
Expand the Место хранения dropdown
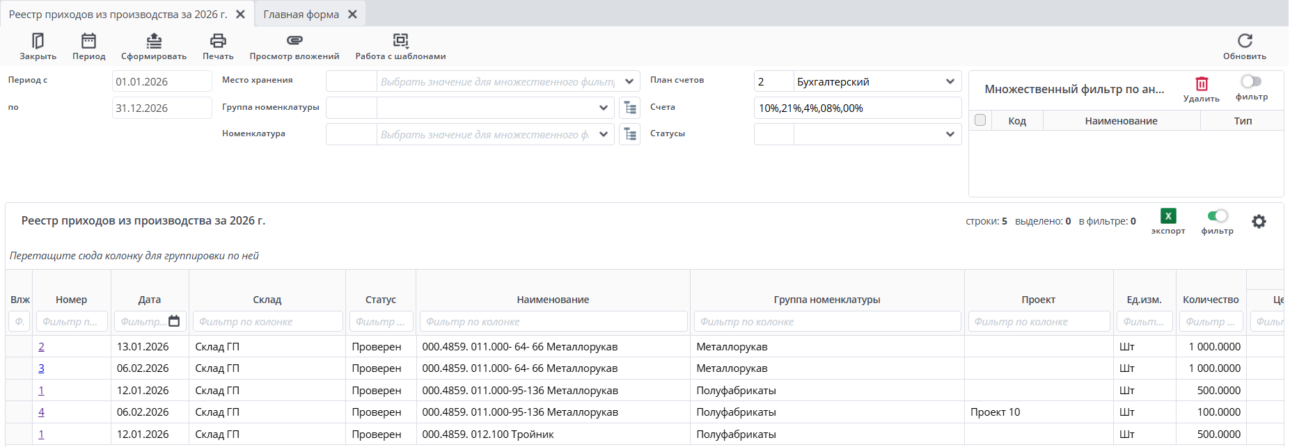(629, 81)
